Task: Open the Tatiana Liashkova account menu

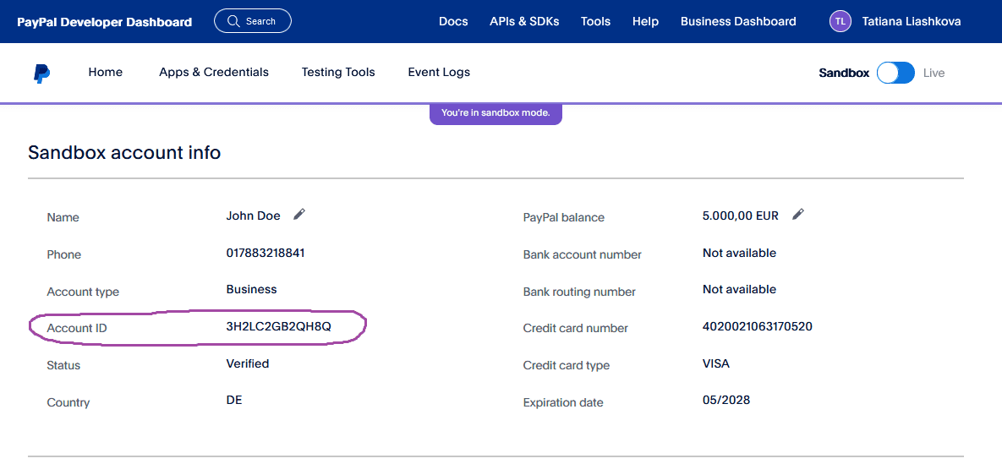Action: [x=911, y=22]
